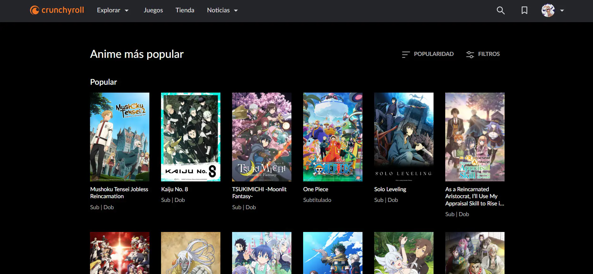The image size is (593, 274).
Task: Open the One Piece poster thumbnail
Action: pyautogui.click(x=333, y=137)
